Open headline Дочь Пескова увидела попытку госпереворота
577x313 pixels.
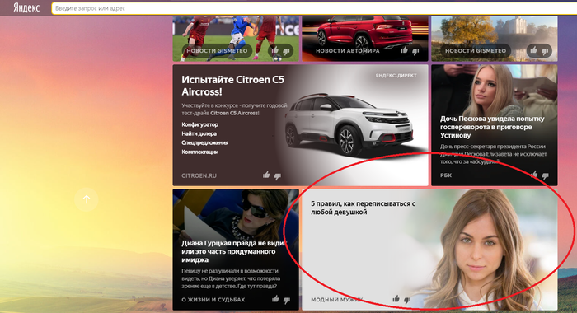click(x=492, y=127)
